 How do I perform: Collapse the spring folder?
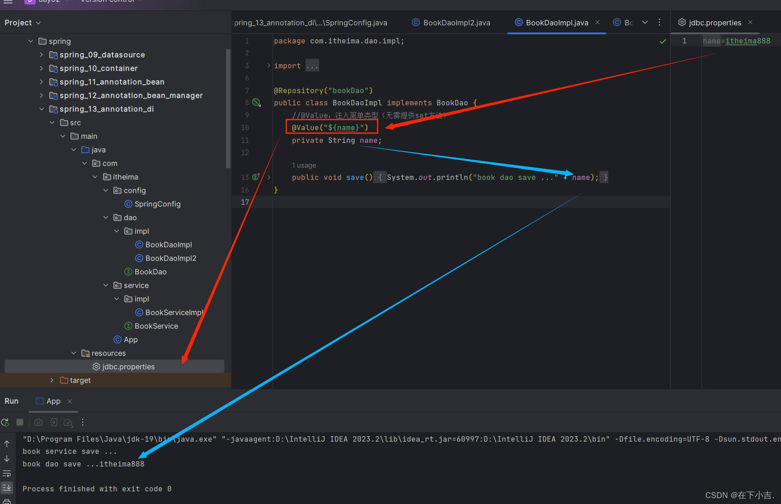(31, 41)
